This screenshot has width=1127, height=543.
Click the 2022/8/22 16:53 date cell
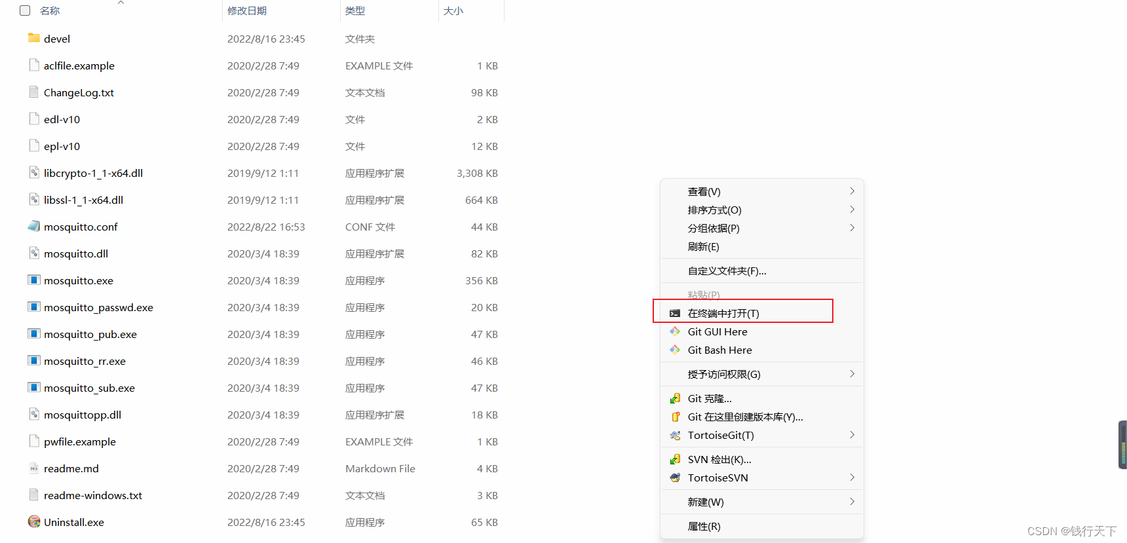(x=266, y=227)
